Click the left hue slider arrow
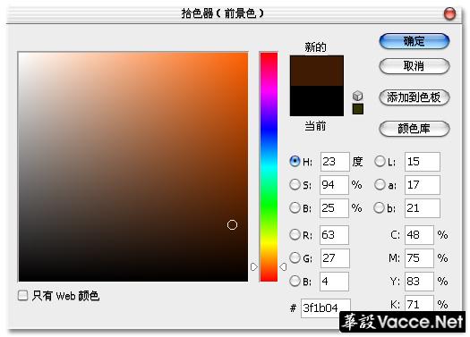Screen dimensions: 470x337 [x=254, y=266]
